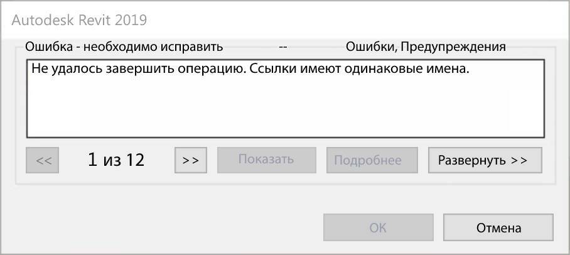
Task: Click 'Ошибка - необходимо исправить' header label
Action: pos(124,47)
